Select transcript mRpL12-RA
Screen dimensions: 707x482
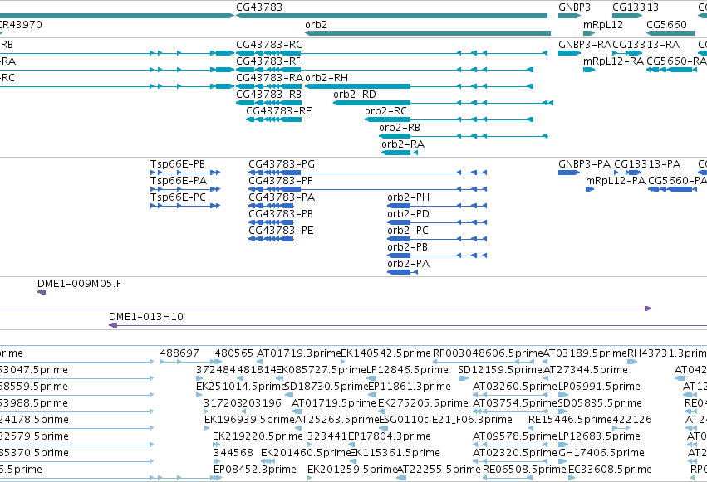(x=589, y=70)
